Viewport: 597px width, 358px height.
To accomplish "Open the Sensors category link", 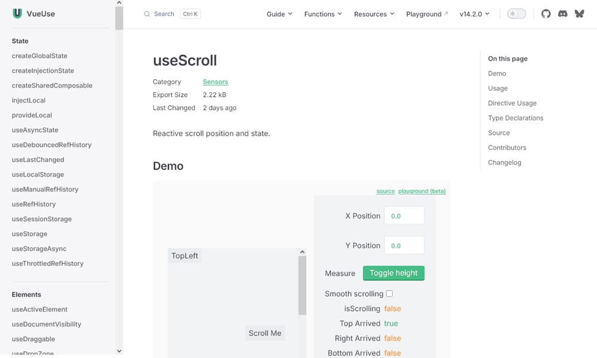I will coord(215,82).
